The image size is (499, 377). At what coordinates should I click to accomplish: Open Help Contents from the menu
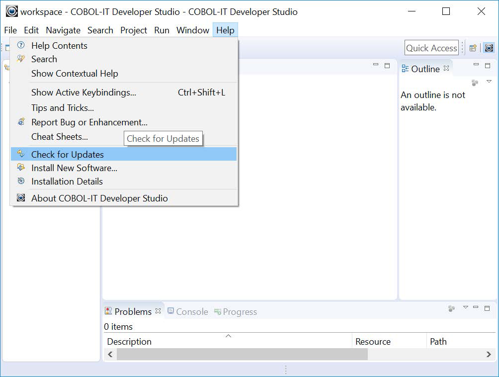click(59, 46)
